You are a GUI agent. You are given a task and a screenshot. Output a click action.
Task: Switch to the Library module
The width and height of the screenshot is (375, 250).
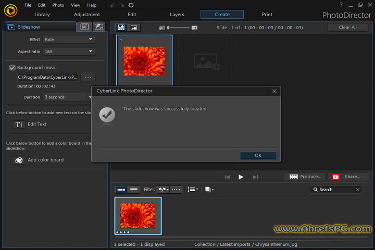tap(42, 15)
